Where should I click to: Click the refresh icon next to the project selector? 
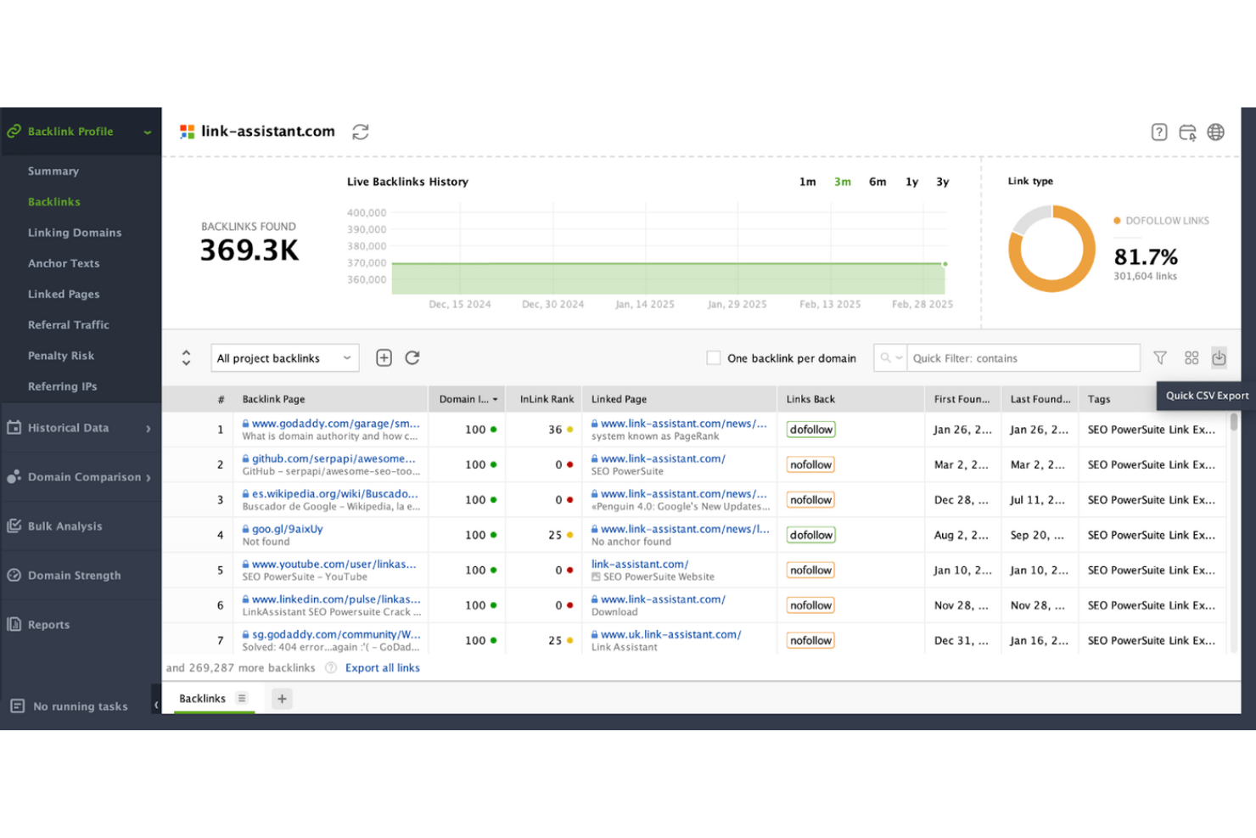coord(412,357)
